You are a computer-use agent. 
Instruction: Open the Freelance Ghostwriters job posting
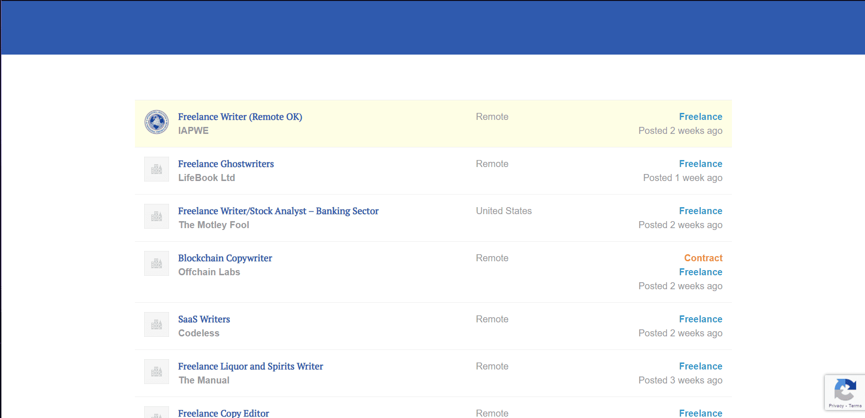coord(226,164)
